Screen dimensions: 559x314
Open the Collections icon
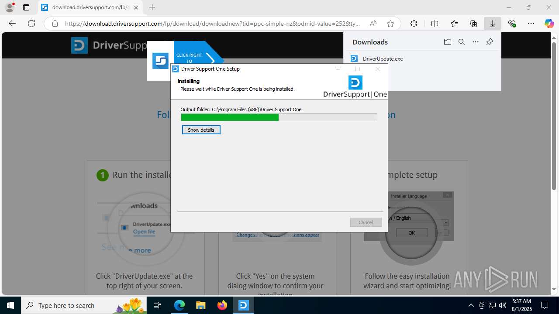tap(473, 24)
